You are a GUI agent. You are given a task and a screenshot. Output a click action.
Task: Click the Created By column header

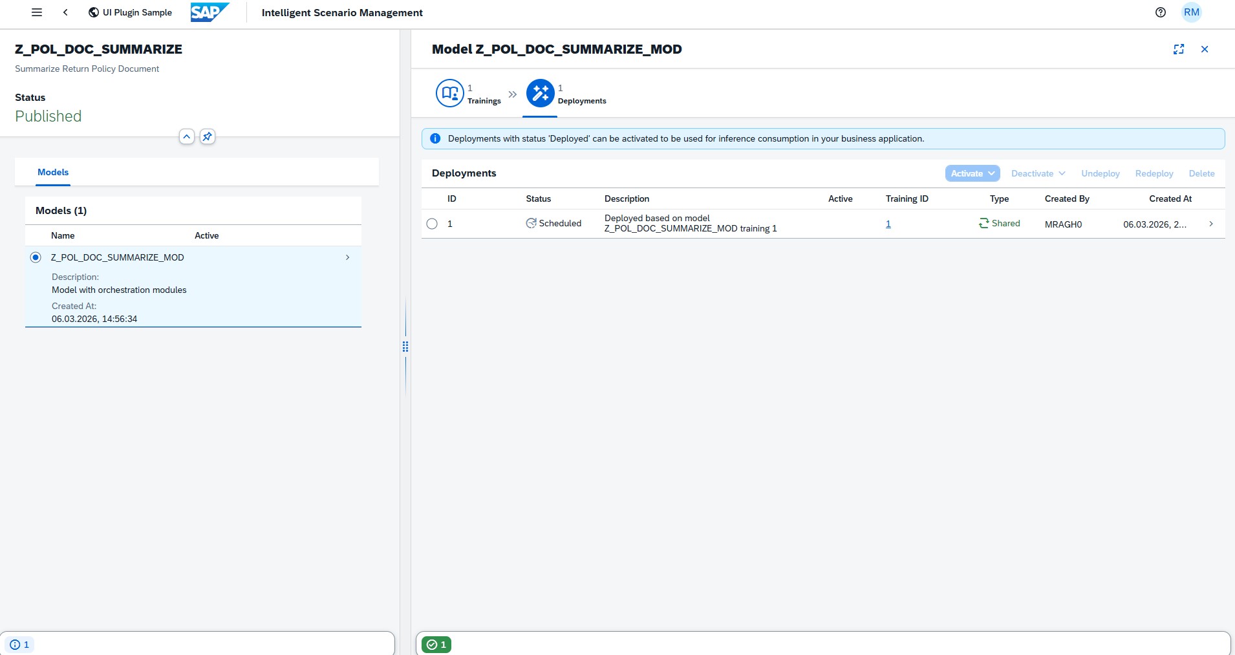[1067, 199]
